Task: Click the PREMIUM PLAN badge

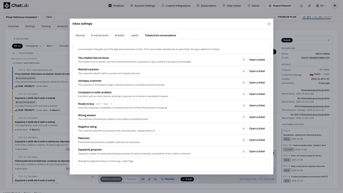Action: point(287,17)
